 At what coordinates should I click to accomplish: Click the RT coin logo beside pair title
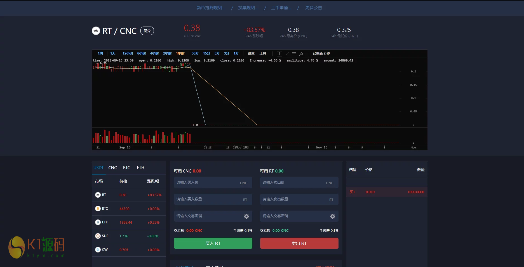tap(96, 31)
